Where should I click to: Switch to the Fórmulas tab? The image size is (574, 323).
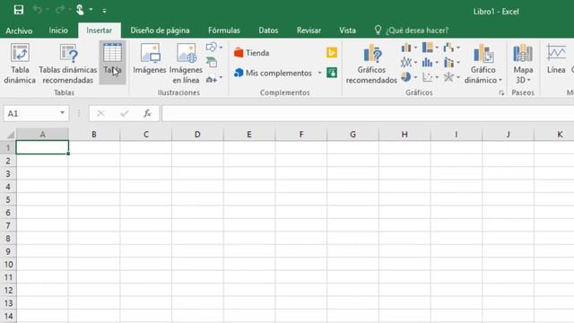[224, 31]
